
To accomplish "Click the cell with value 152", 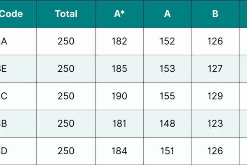I will coord(167,41).
